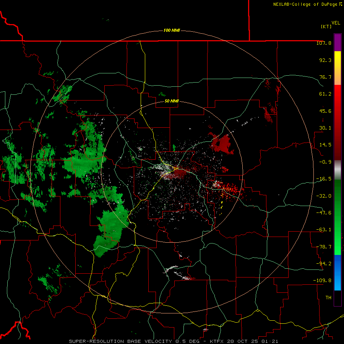Select the 45.6 value on velocity scale
344x344 pixels.
pos(325,111)
